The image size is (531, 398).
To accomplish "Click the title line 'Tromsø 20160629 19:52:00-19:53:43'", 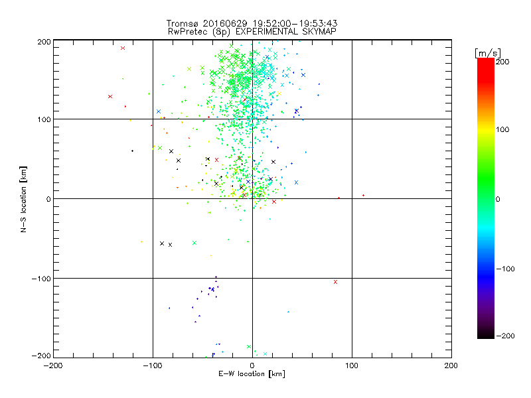I will (252, 23).
